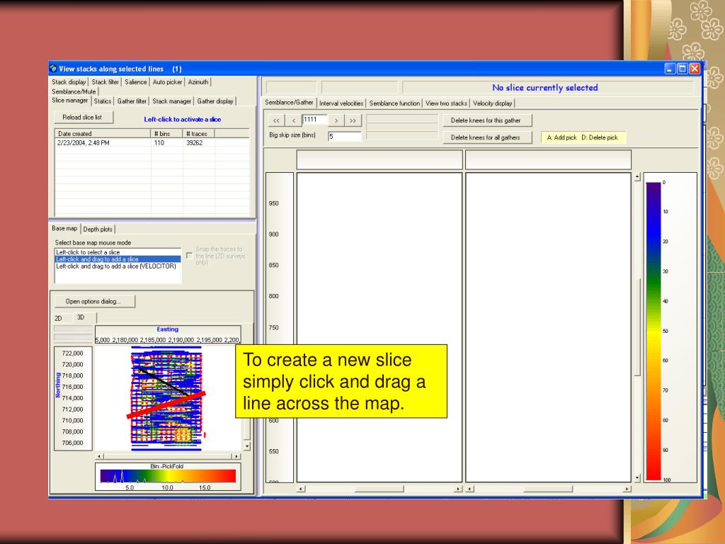This screenshot has height=544, width=725.
Task: Open the Semblance/Mute tab
Action: point(74,91)
